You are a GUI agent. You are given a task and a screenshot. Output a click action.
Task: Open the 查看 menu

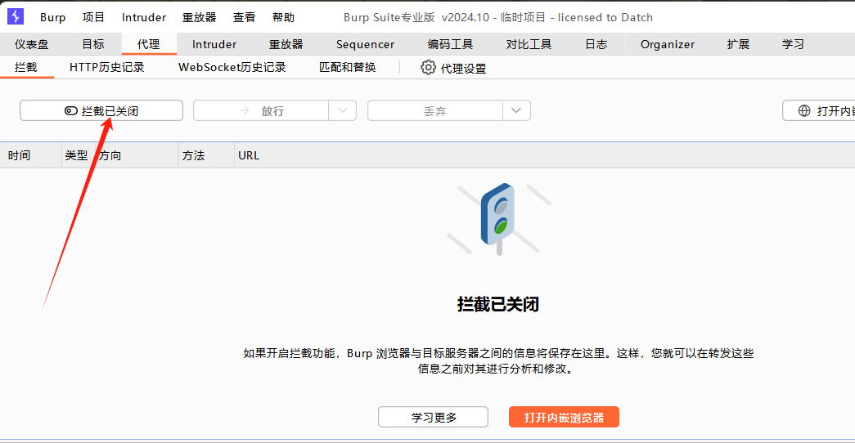[x=244, y=17]
